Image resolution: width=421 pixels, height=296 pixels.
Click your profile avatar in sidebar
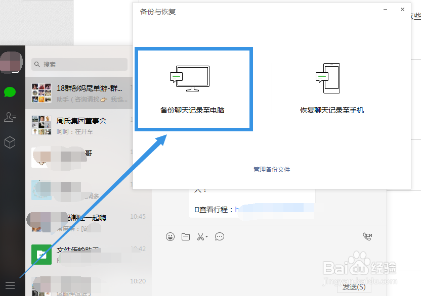(x=10, y=62)
